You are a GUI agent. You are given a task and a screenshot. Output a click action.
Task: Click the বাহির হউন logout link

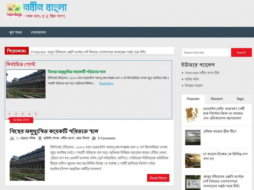point(192,79)
